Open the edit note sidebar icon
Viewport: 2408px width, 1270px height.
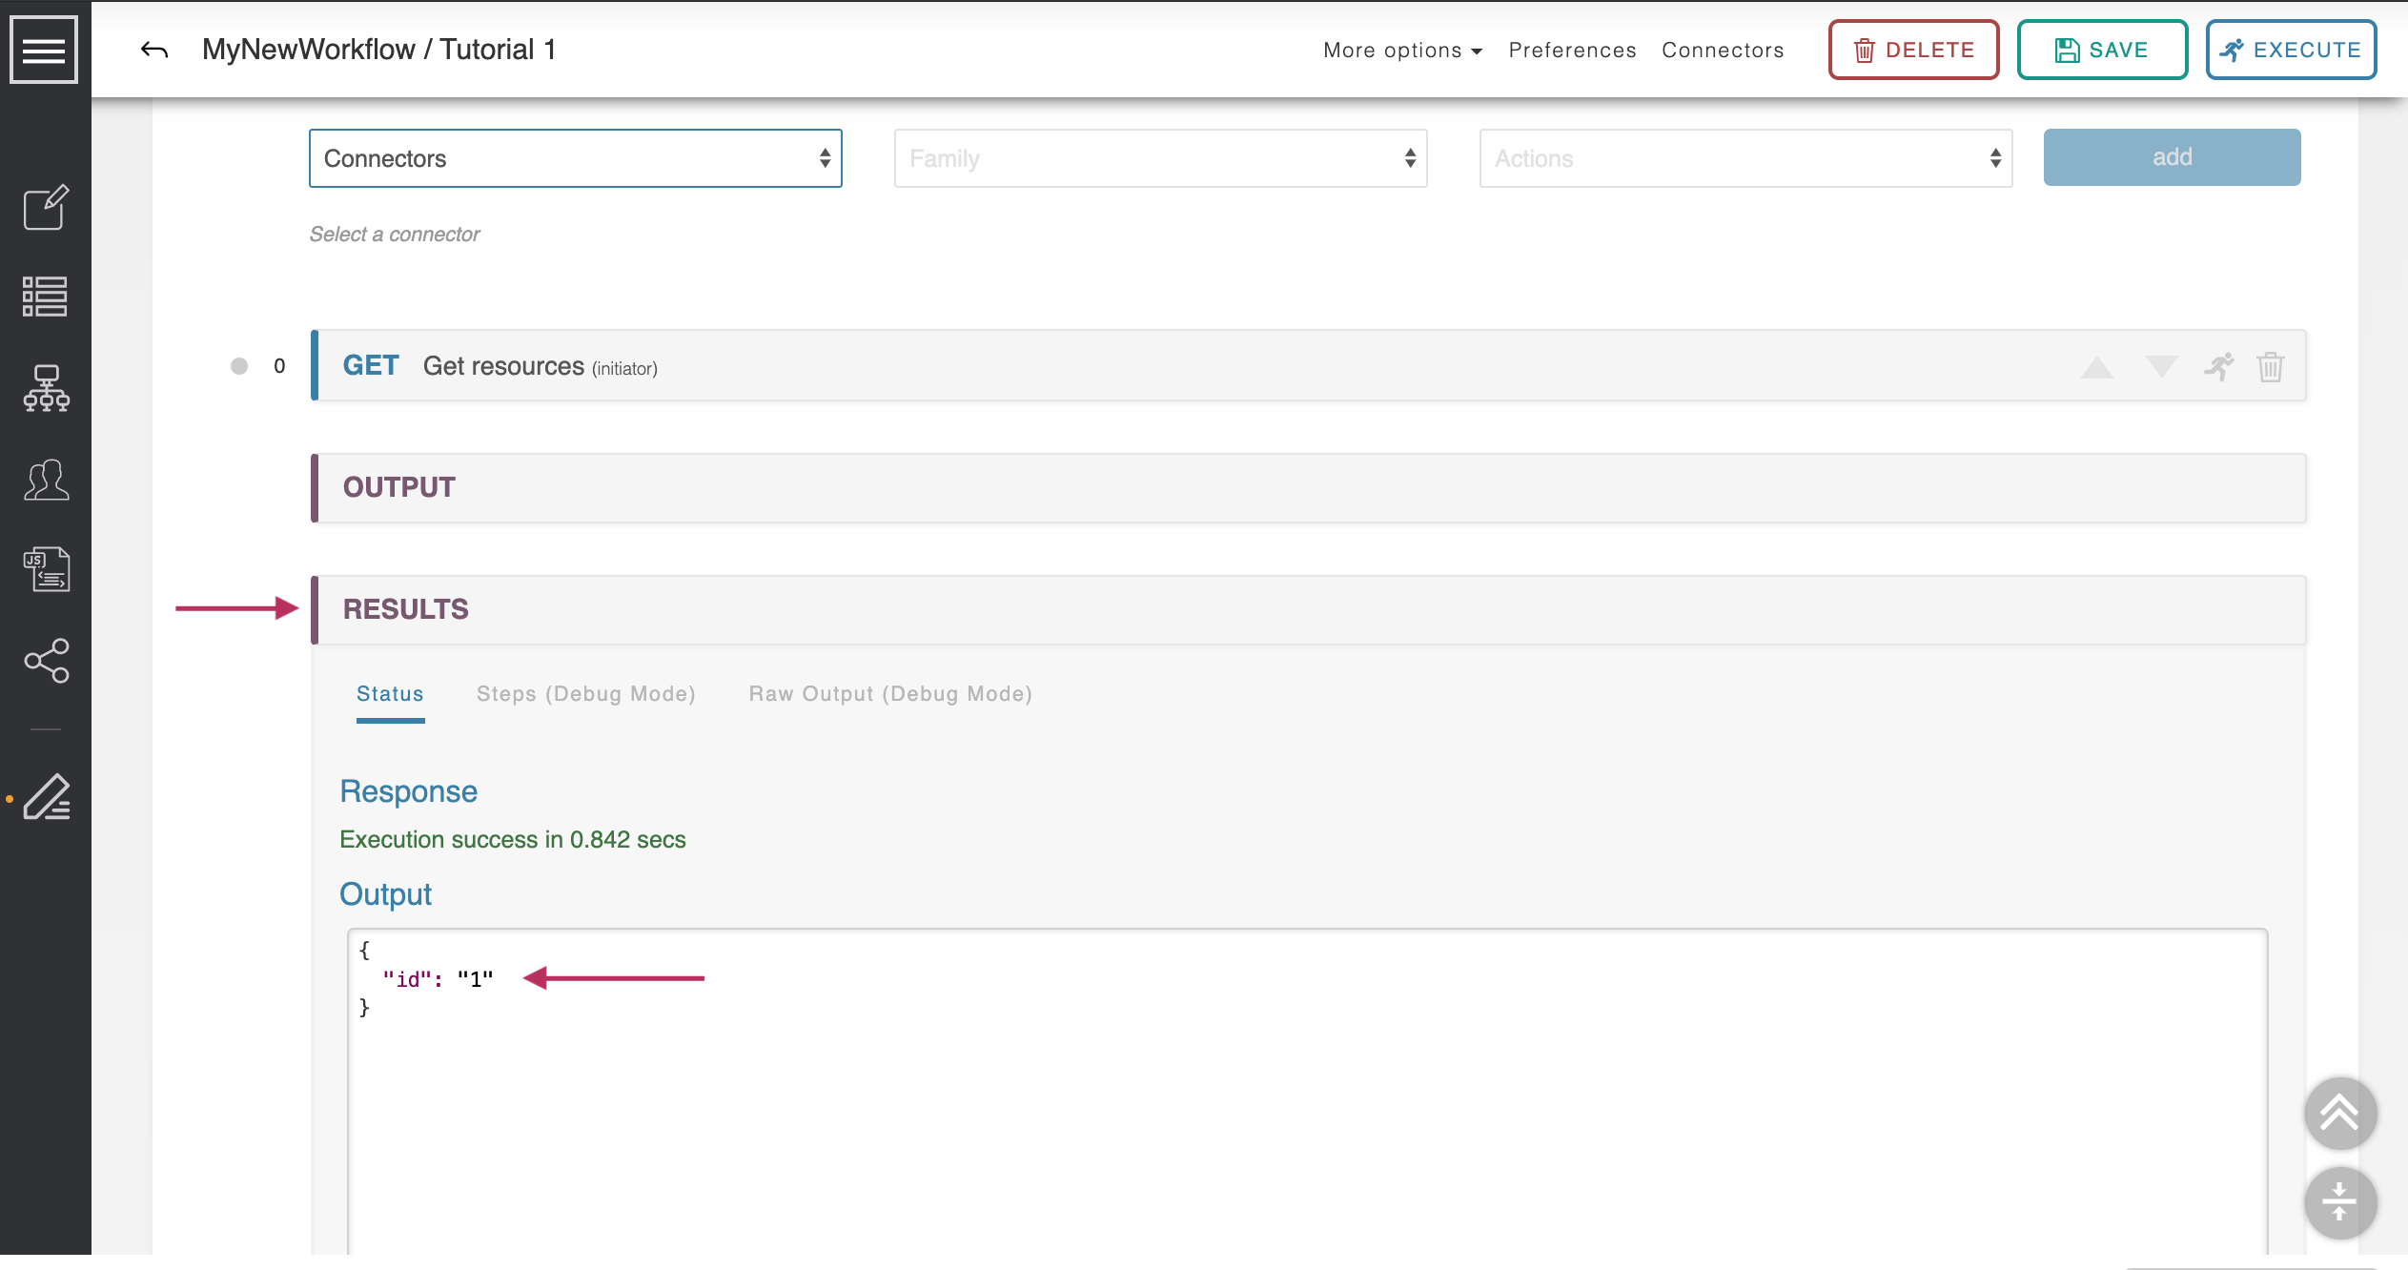(46, 207)
